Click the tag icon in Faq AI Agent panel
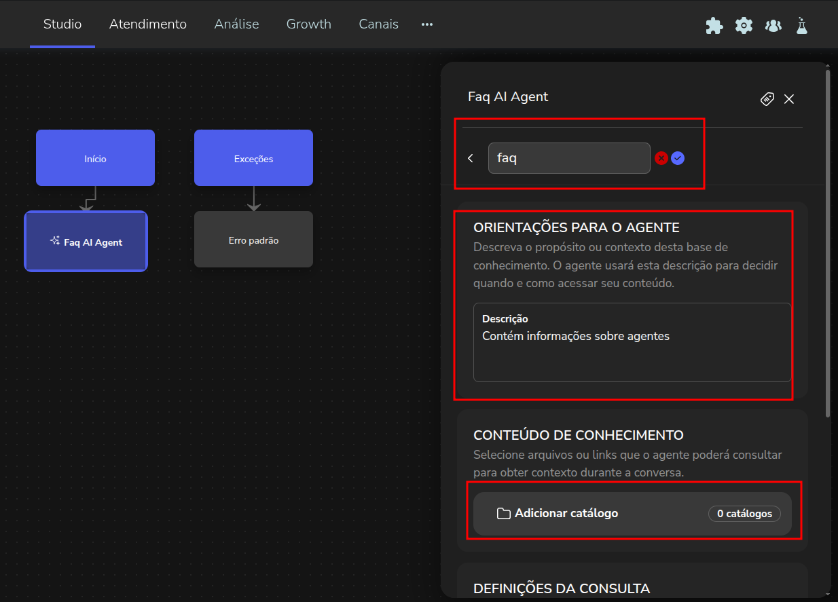Image resolution: width=838 pixels, height=602 pixels. (767, 99)
